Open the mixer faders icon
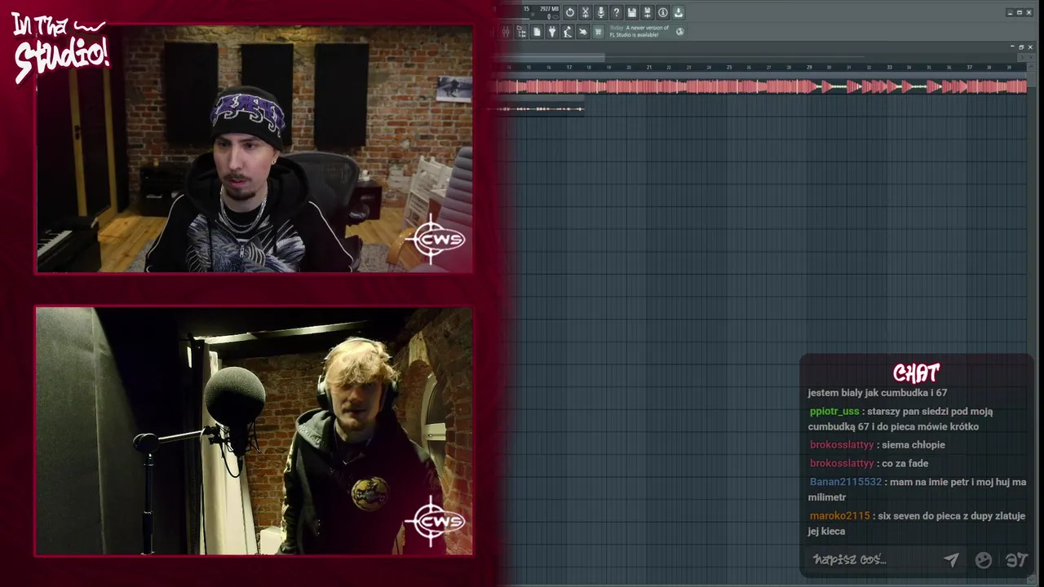 506,32
